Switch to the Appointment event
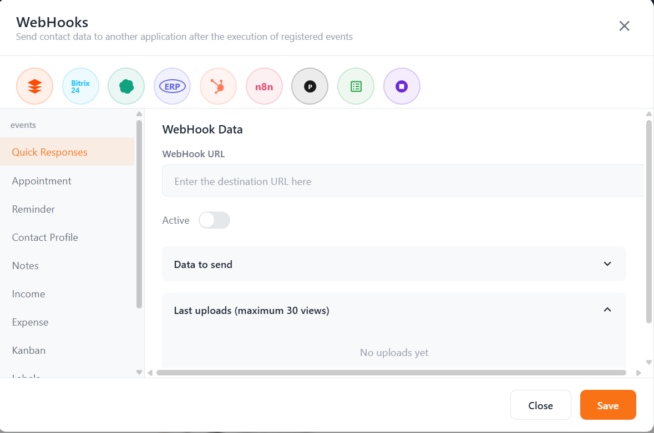Image resolution: width=654 pixels, height=433 pixels. tap(42, 181)
